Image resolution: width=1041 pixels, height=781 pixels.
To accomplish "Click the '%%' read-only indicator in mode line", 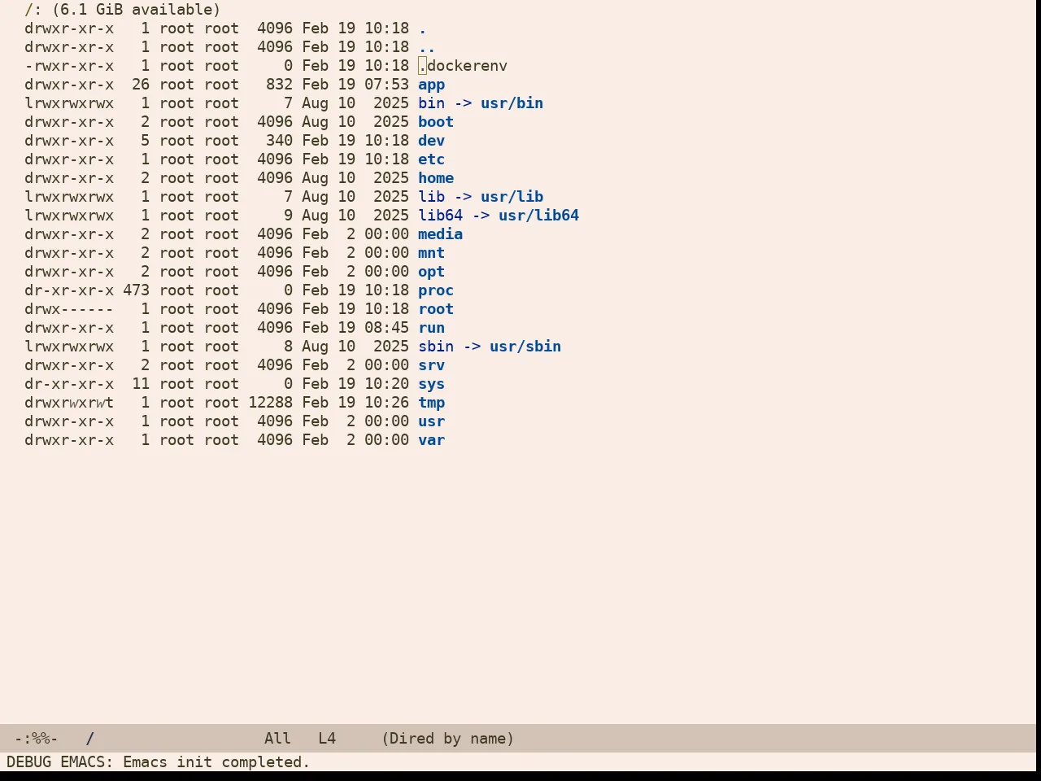I will point(41,739).
